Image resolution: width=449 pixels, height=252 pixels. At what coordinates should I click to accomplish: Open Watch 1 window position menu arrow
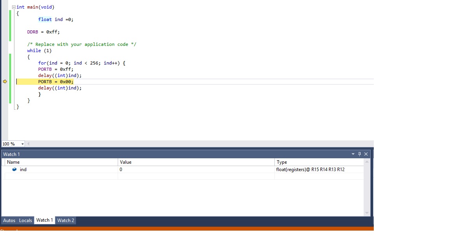(353, 154)
